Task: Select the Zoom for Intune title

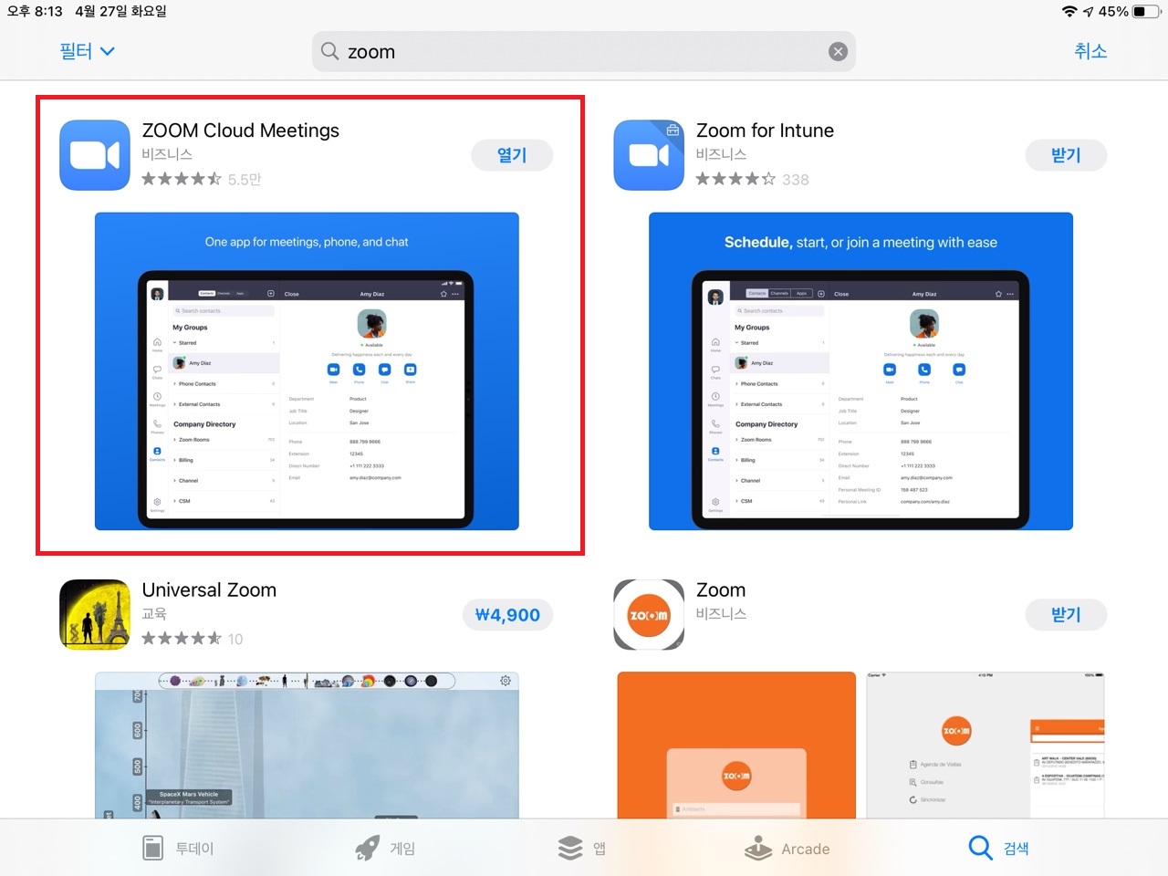Action: pyautogui.click(x=765, y=130)
